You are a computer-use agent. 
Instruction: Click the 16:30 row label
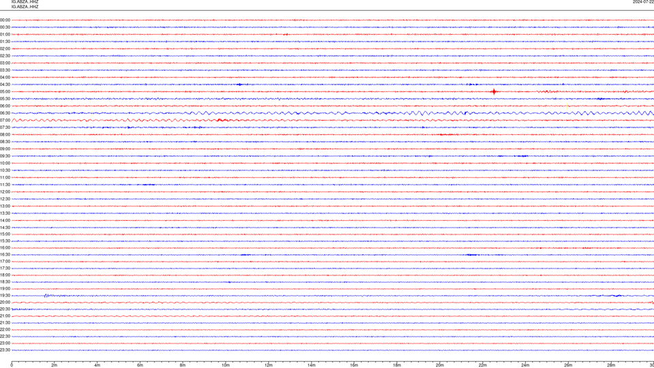[5, 255]
